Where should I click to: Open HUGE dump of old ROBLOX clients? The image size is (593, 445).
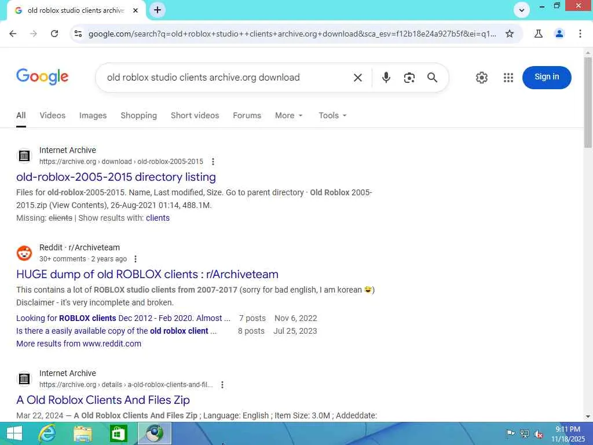click(x=147, y=274)
